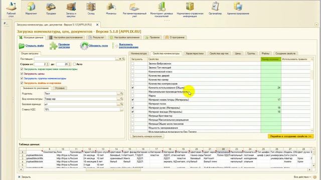Expand the open-windows arrow at top right
The image size is (321, 180).
click(x=316, y=24)
